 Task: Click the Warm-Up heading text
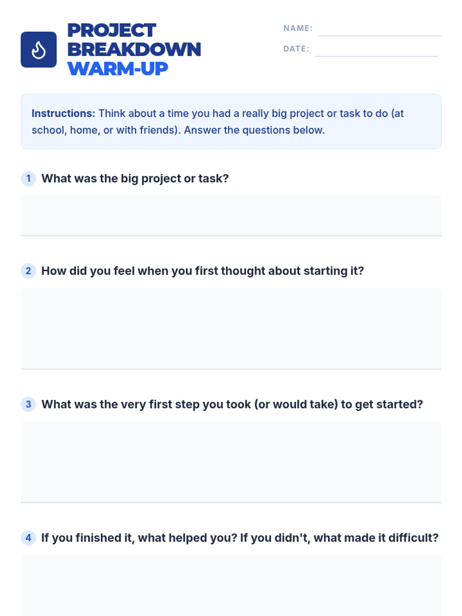click(x=118, y=69)
